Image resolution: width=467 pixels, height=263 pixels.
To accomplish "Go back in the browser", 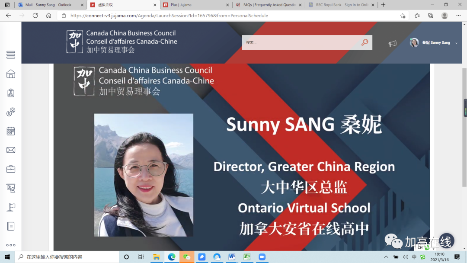I will (x=8, y=16).
